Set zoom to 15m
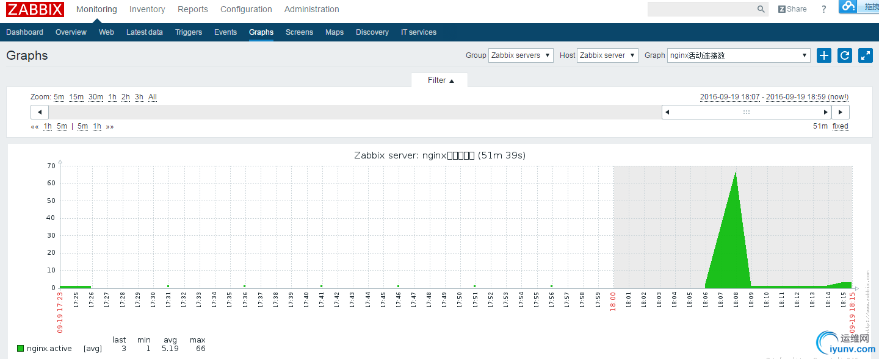879x359 pixels. [x=76, y=97]
